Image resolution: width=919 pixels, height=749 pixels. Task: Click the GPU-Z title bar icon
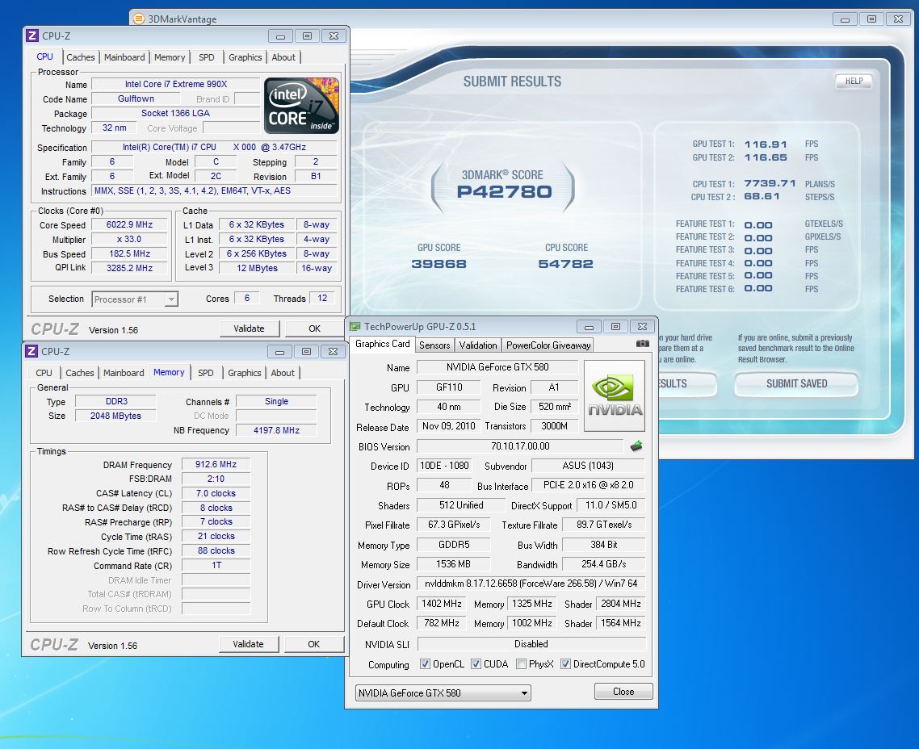(x=355, y=327)
